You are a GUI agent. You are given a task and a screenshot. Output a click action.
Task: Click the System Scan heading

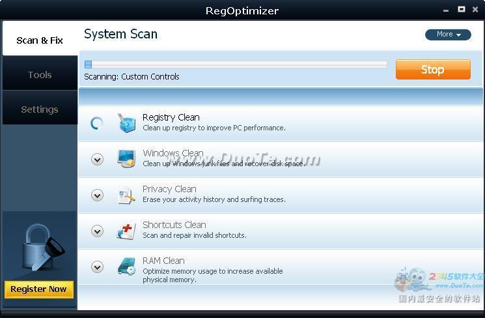120,34
